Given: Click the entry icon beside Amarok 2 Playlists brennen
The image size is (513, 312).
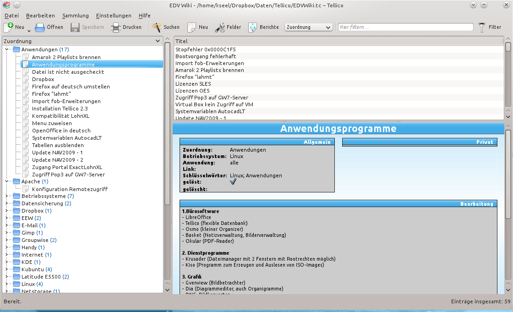Looking at the screenshot, I should (26, 57).
